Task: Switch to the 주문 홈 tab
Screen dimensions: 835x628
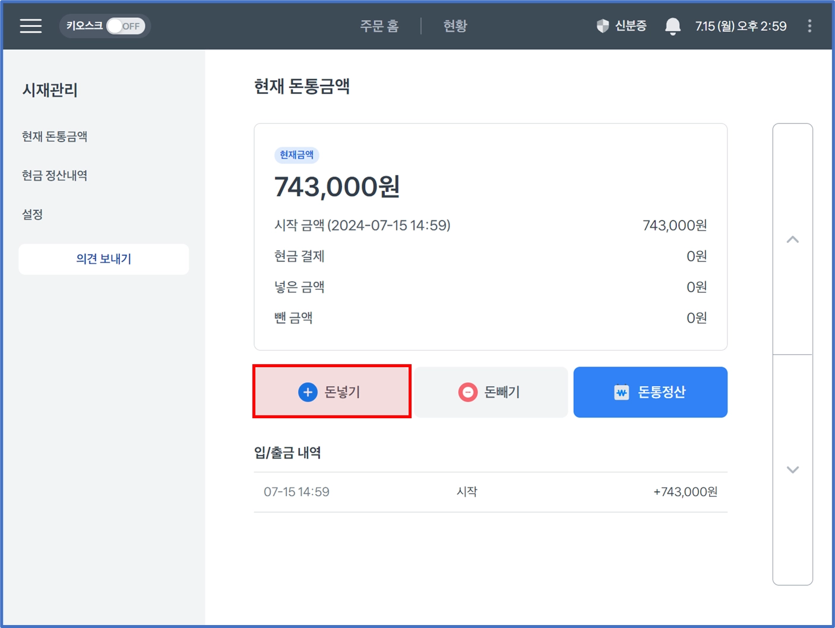Action: point(379,26)
